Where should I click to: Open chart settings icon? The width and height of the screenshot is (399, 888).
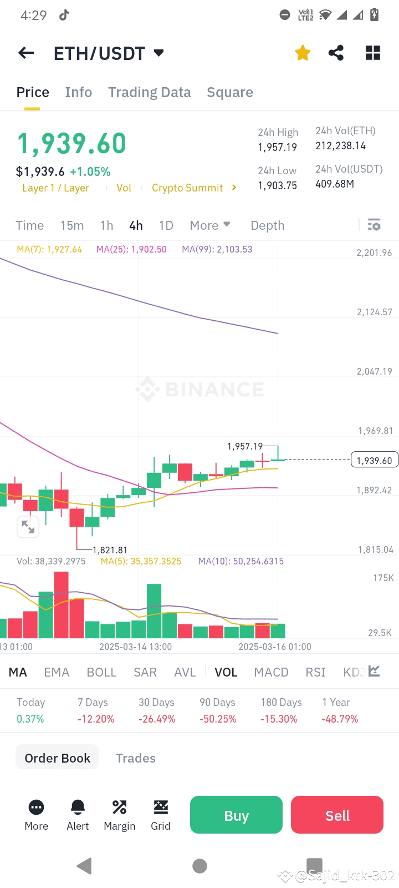tap(374, 225)
